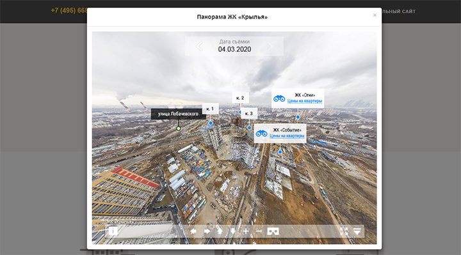Zoom in with the plus icon
This screenshot has height=255, width=461.
click(x=246, y=231)
